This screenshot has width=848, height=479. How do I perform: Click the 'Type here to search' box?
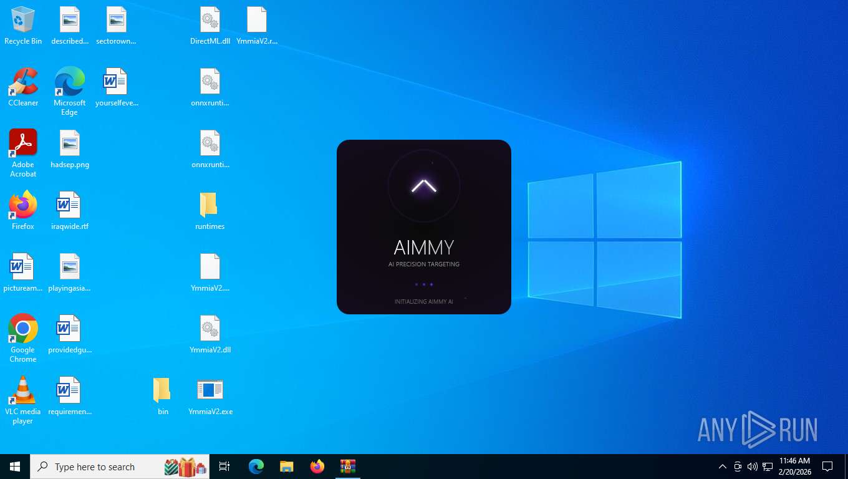click(x=120, y=467)
